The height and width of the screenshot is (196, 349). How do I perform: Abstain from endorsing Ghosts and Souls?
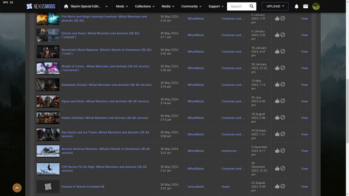[x=283, y=35]
